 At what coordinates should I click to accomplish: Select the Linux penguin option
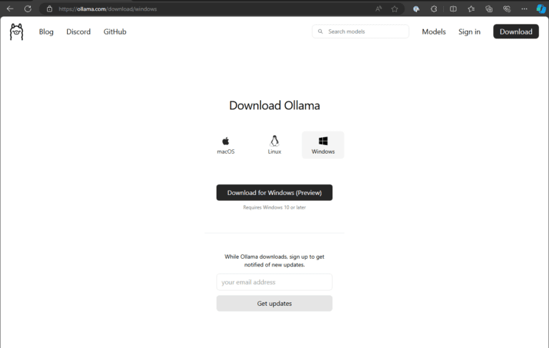274,145
